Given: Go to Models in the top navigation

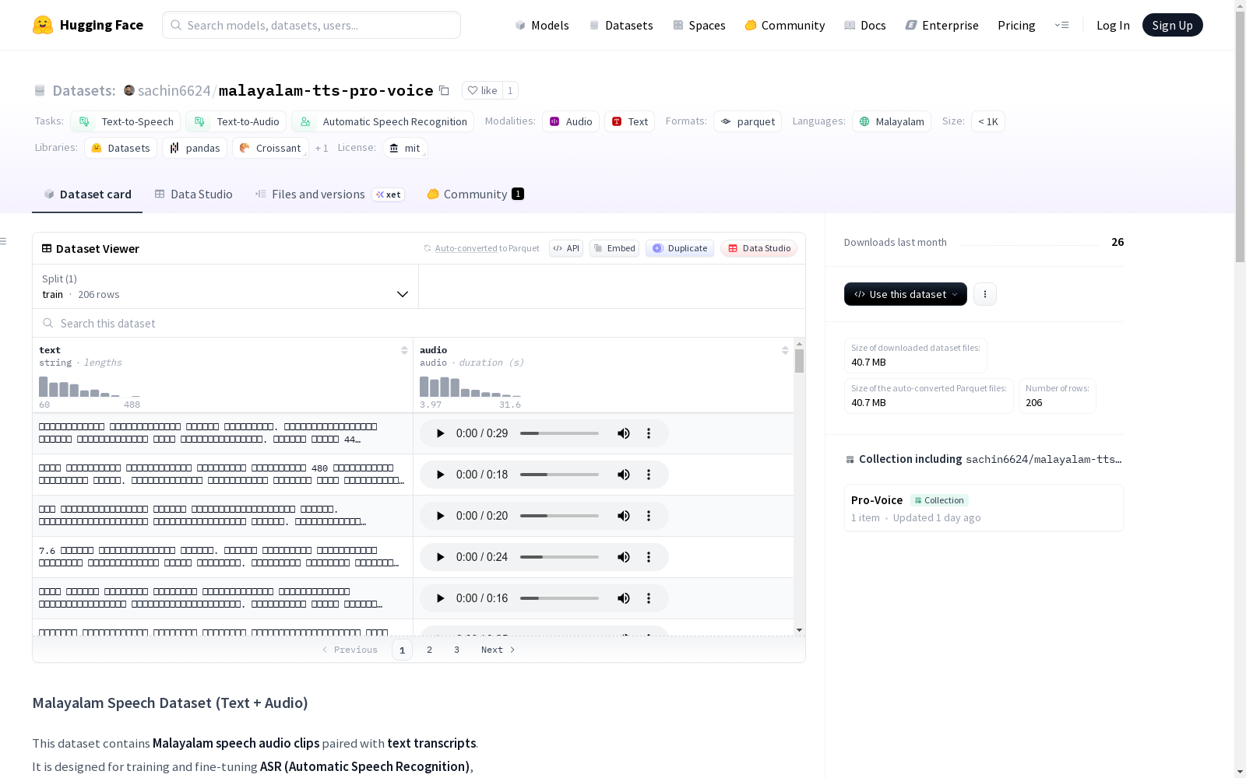Looking at the screenshot, I should (x=542, y=25).
